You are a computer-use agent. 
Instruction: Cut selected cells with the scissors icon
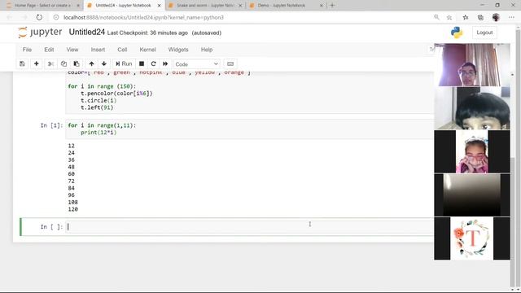click(x=50, y=63)
